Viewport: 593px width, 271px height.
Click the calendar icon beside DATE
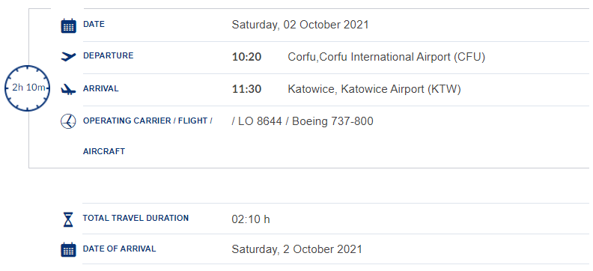click(x=68, y=25)
